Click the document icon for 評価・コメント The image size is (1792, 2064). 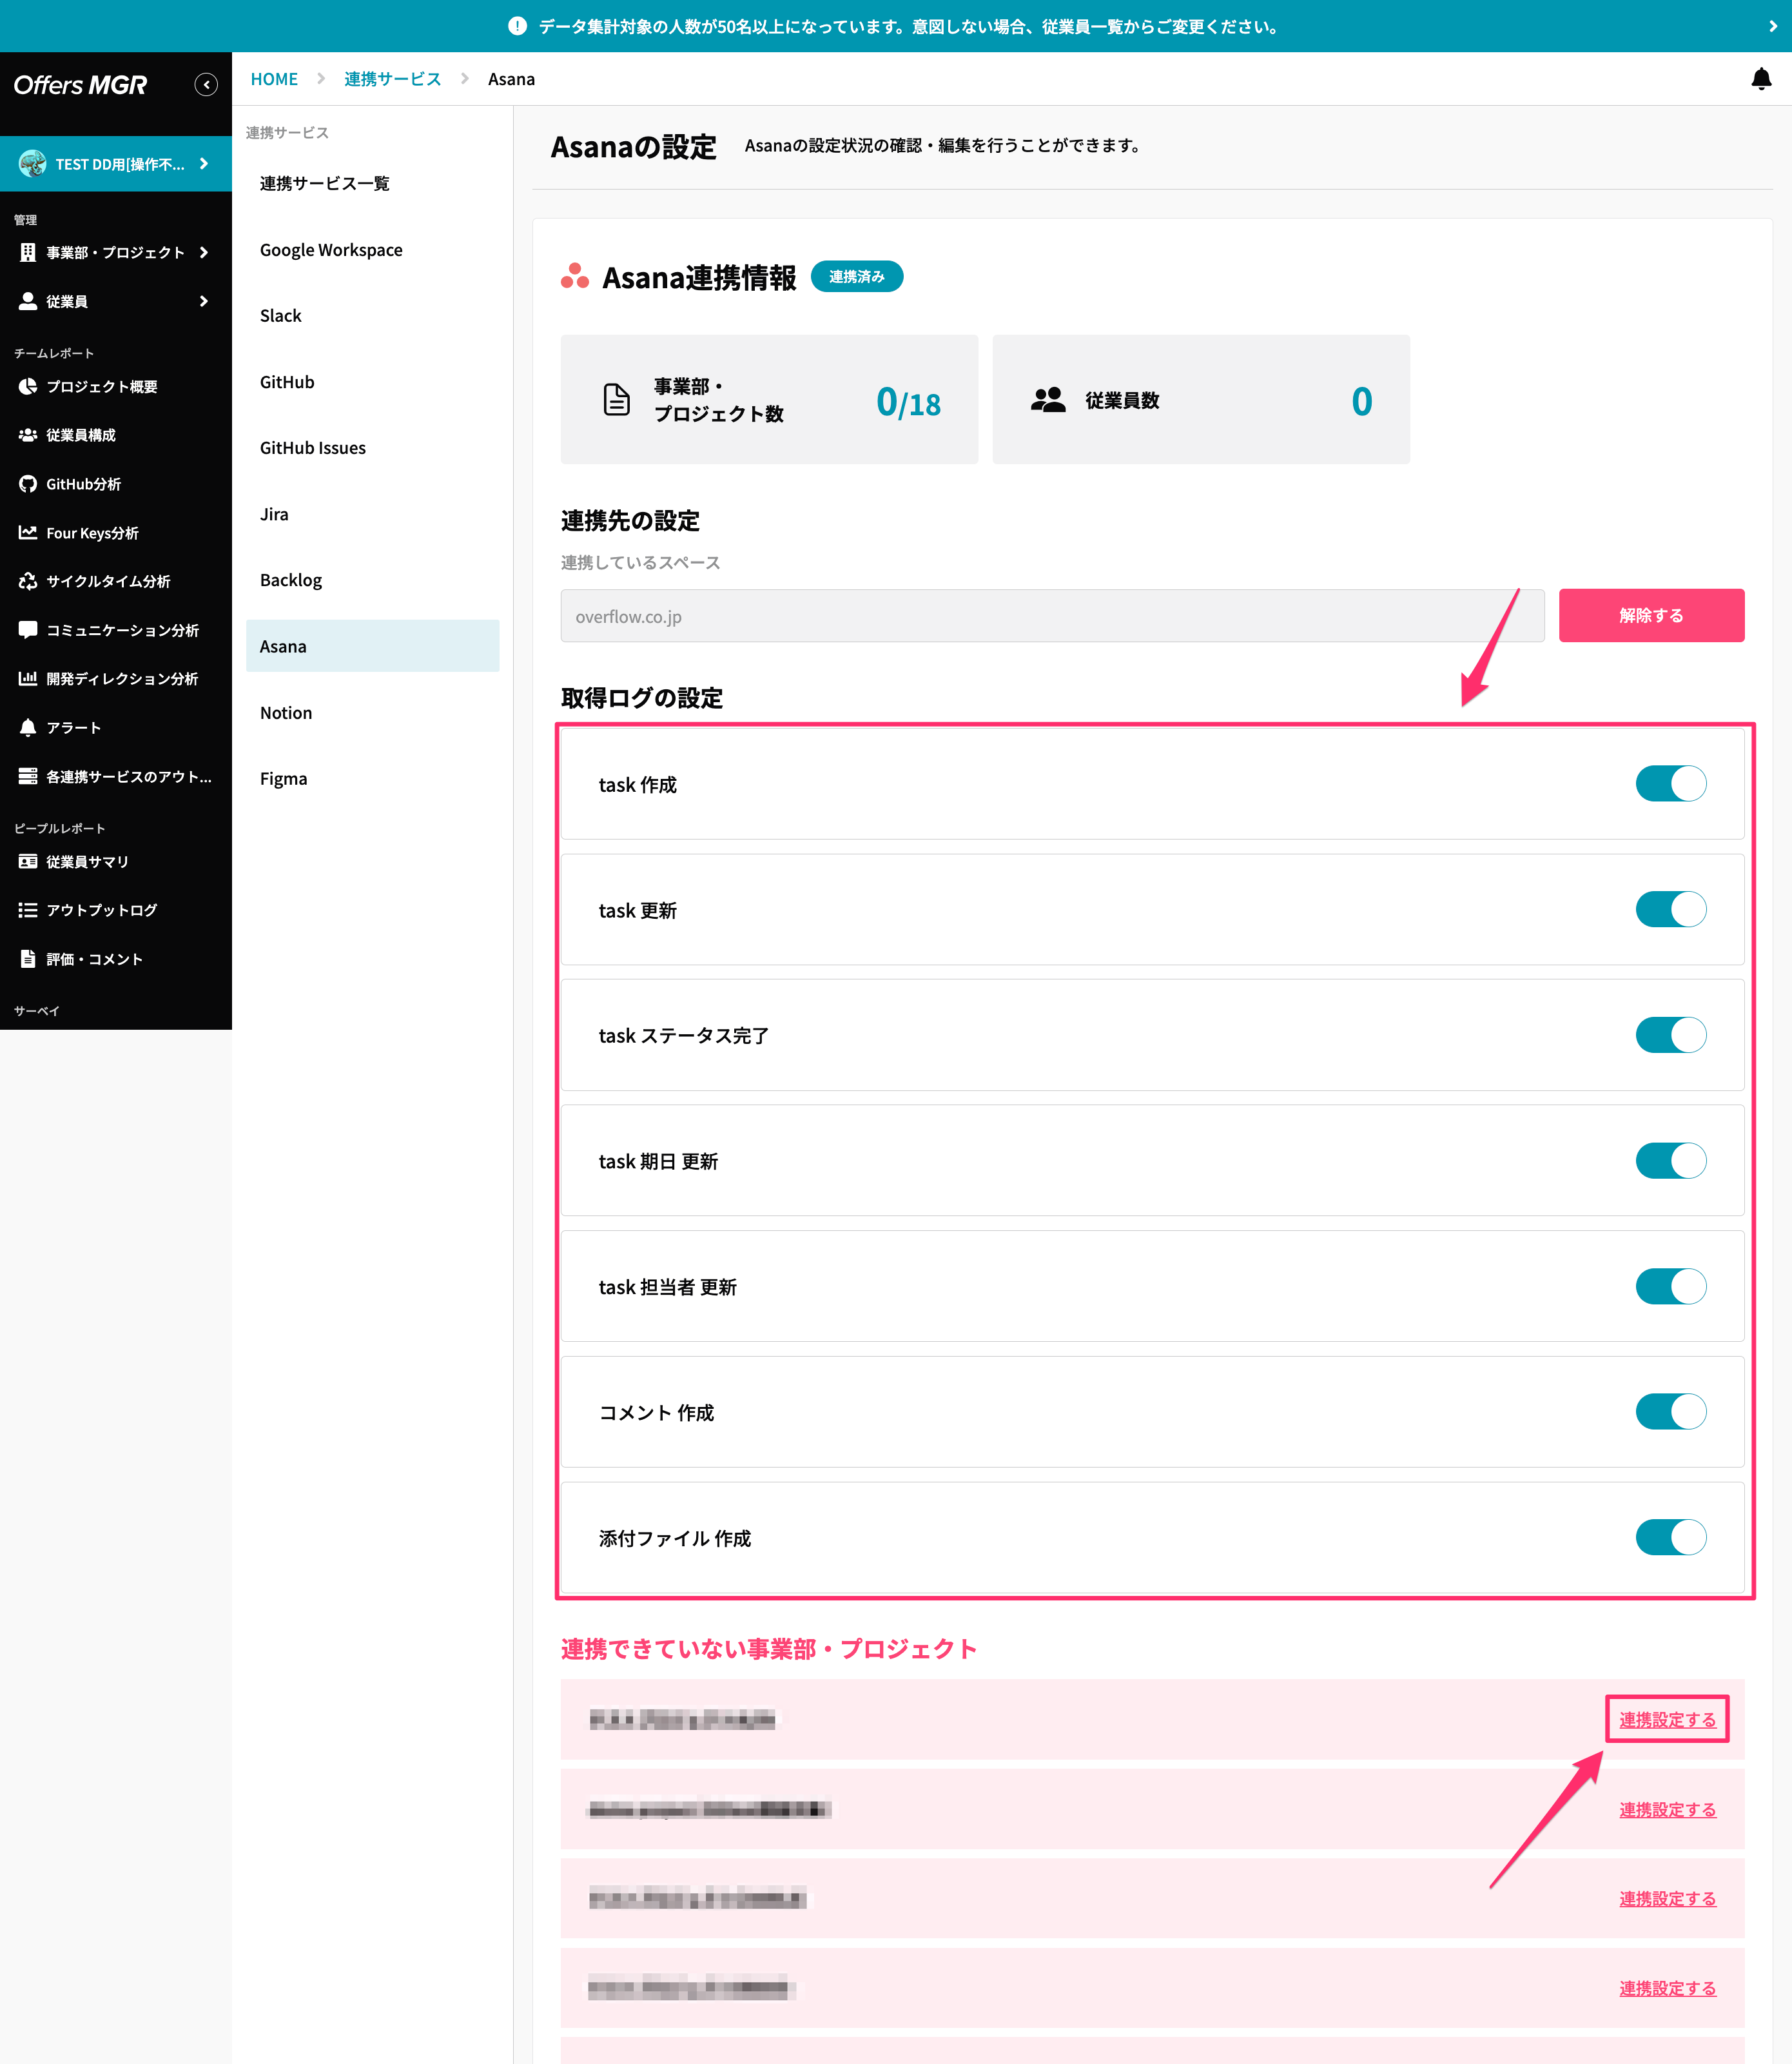(28, 958)
